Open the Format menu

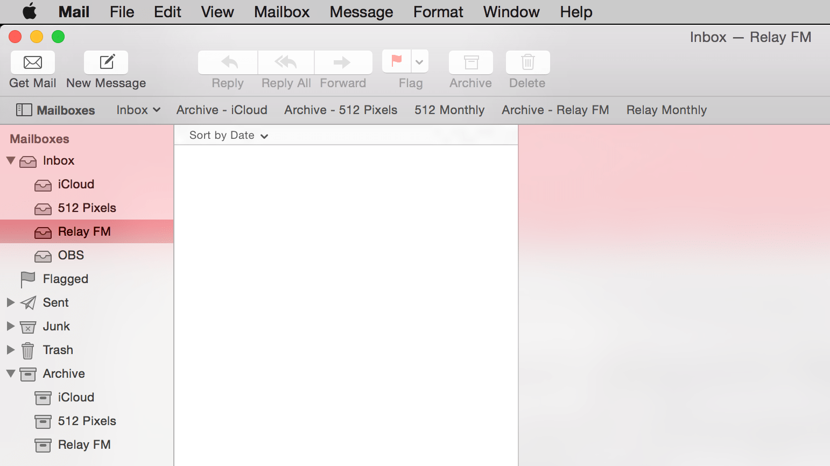(x=438, y=12)
